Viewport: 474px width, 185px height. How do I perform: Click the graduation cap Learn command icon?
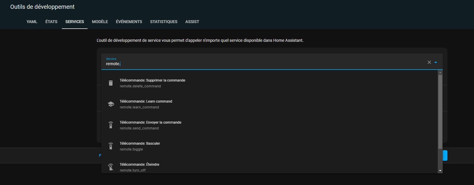pos(111,104)
